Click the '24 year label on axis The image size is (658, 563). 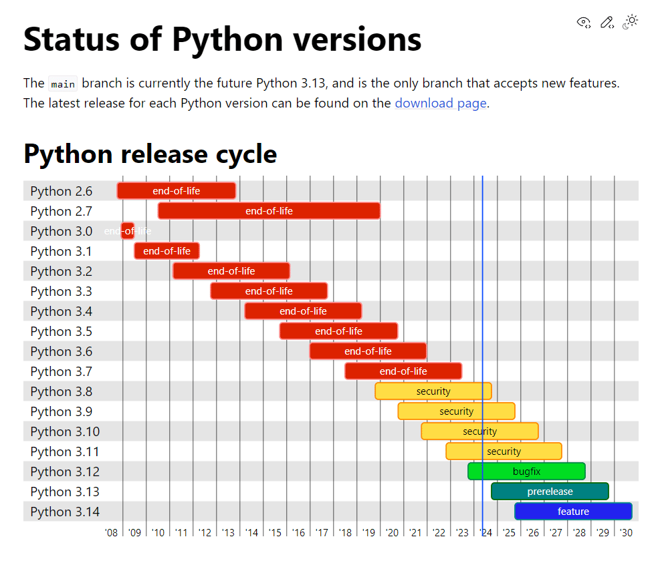485,532
